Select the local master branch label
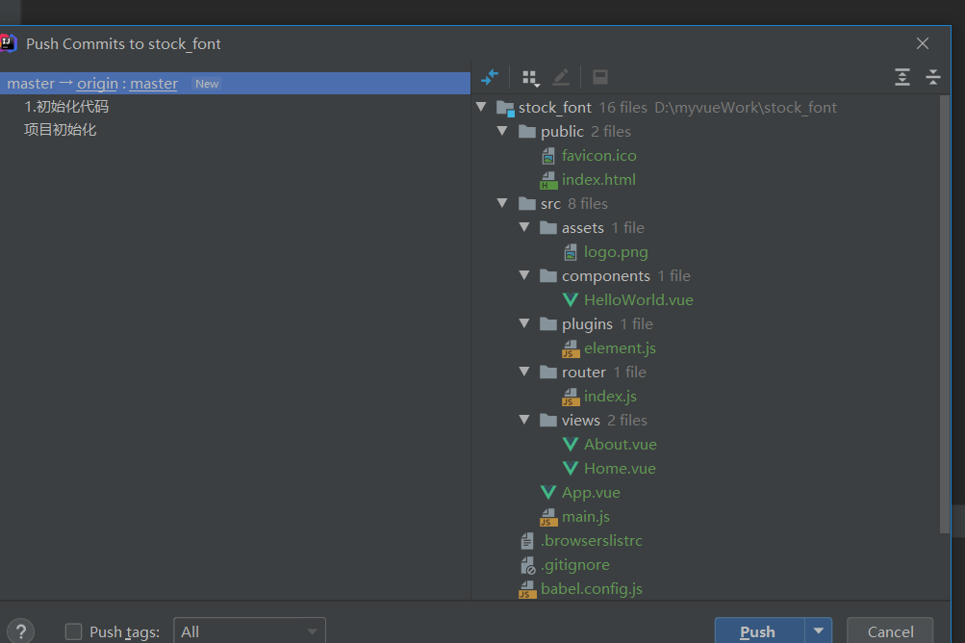Screen dimensions: 965x643 31,83
